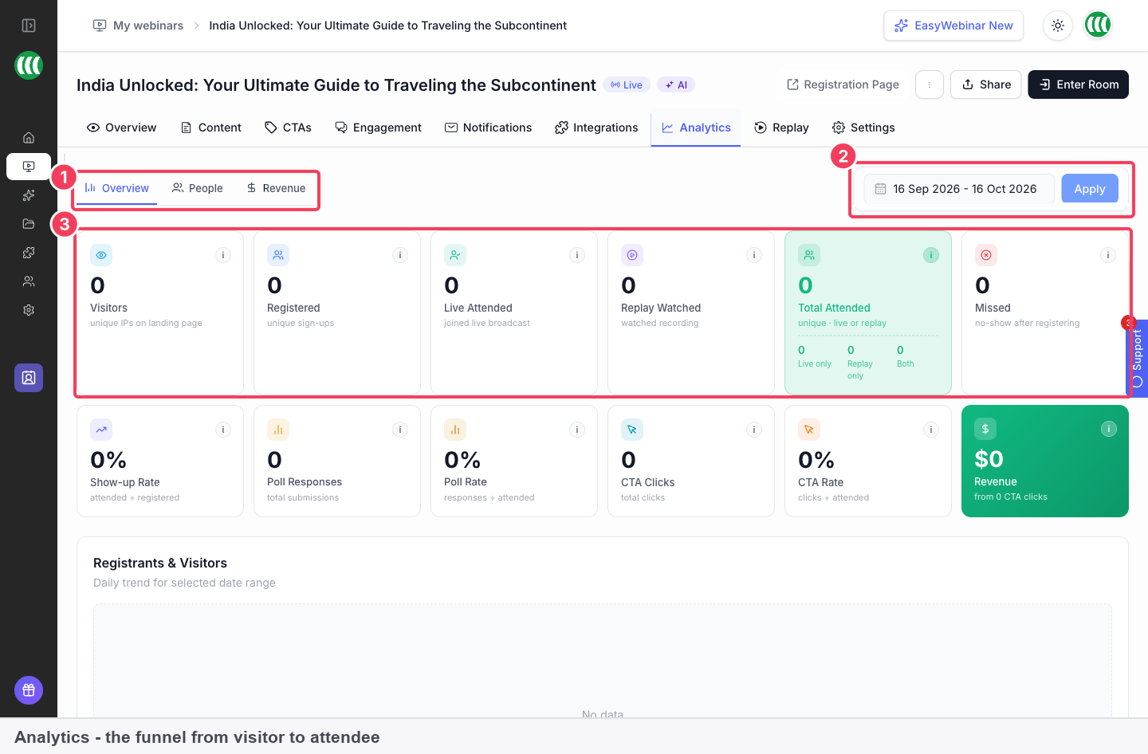1148x754 pixels.
Task: Open the Support side tab
Action: (1137, 358)
